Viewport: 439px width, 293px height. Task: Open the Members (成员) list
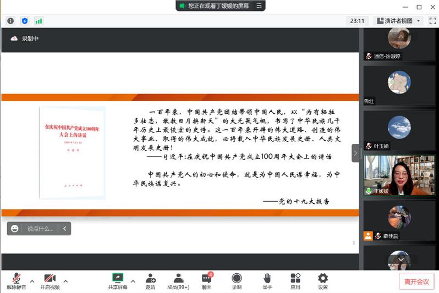tap(178, 281)
